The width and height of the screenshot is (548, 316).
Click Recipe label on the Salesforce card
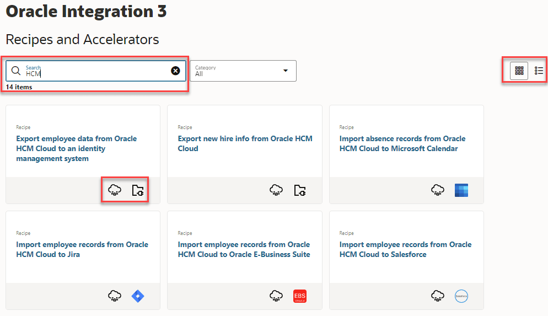tap(346, 233)
